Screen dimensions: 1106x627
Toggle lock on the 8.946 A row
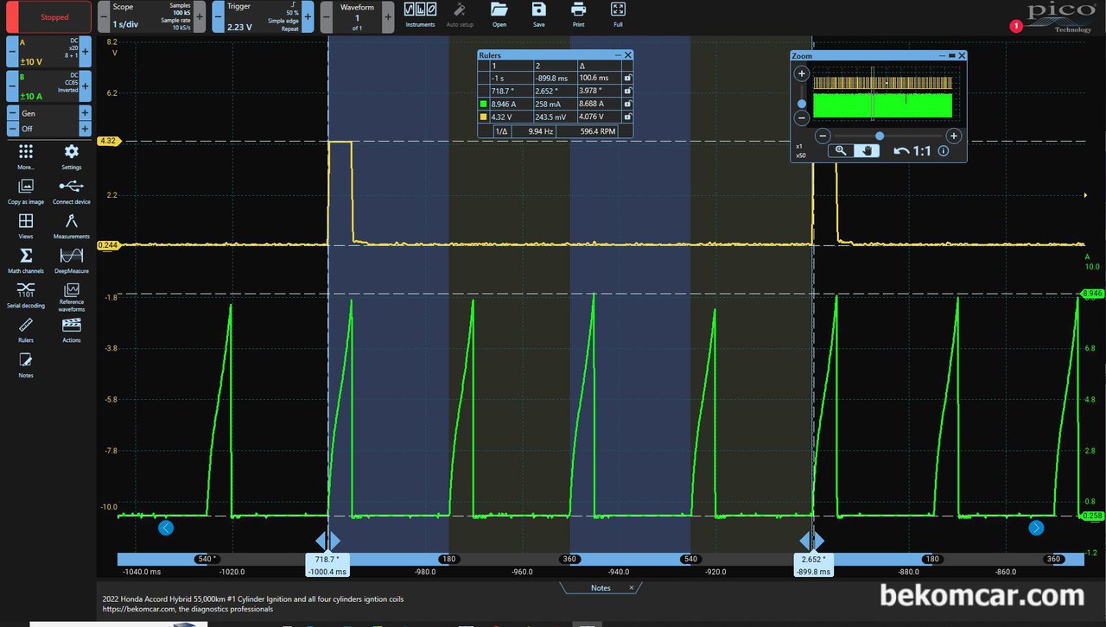[x=627, y=104]
